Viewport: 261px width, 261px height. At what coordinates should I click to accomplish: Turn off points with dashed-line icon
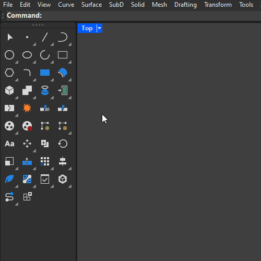[63, 126]
